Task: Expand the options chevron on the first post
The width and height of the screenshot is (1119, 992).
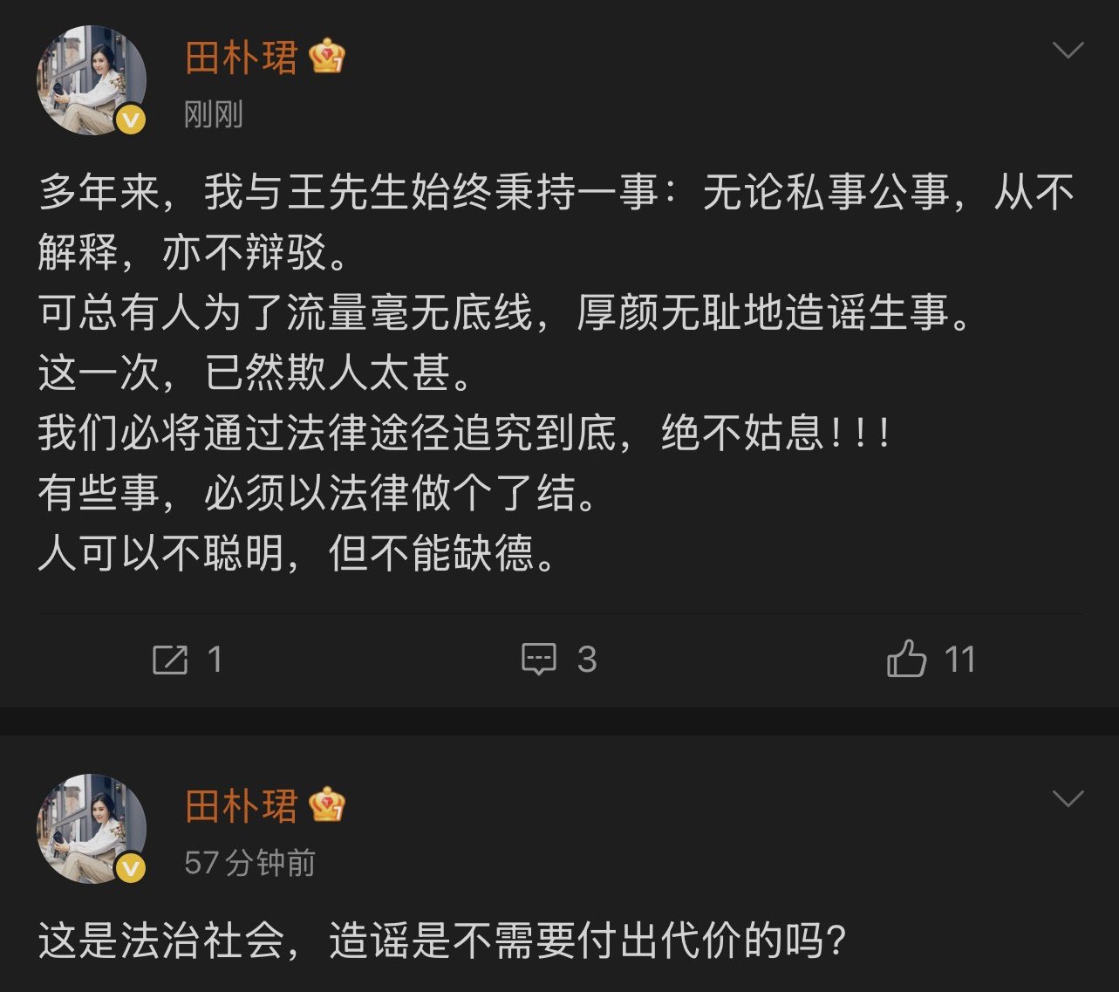Action: pos(1068,51)
